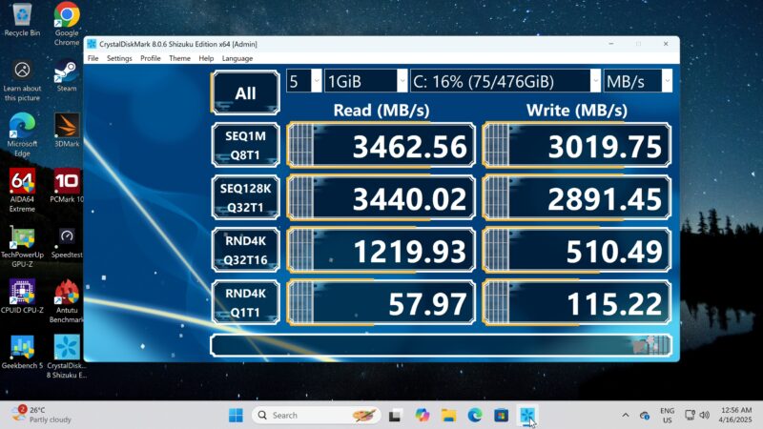Click the comment field below results
The width and height of the screenshot is (763, 429).
coord(441,345)
